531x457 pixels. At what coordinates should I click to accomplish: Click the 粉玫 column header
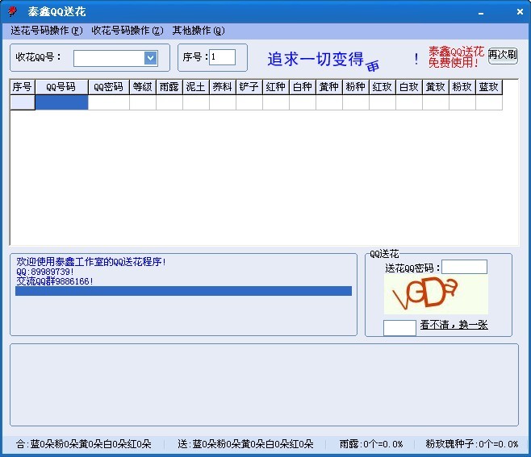462,87
